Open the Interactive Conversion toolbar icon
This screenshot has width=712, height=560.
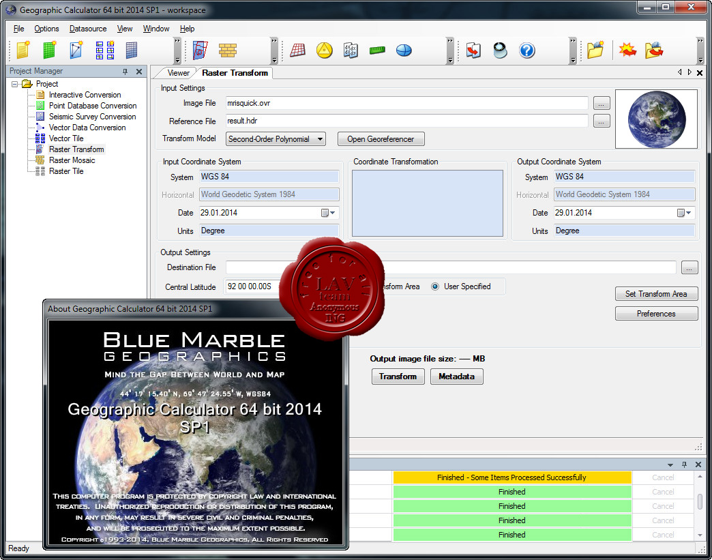point(23,50)
